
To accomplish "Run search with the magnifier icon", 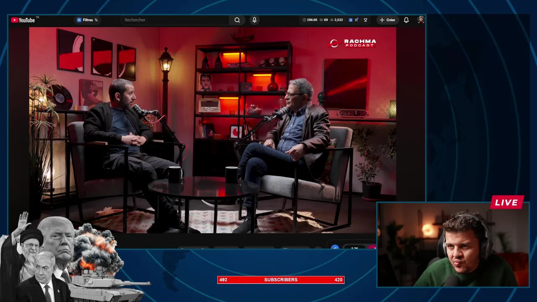I will pyautogui.click(x=237, y=20).
